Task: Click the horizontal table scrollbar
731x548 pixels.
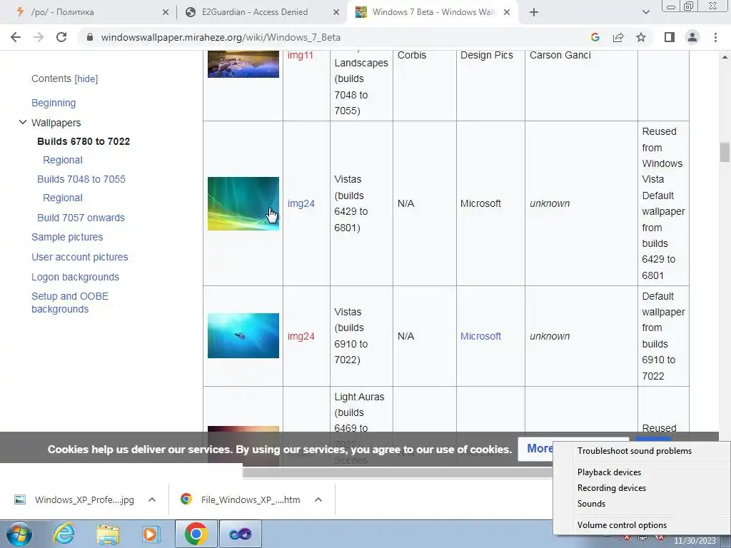Action: [x=398, y=473]
